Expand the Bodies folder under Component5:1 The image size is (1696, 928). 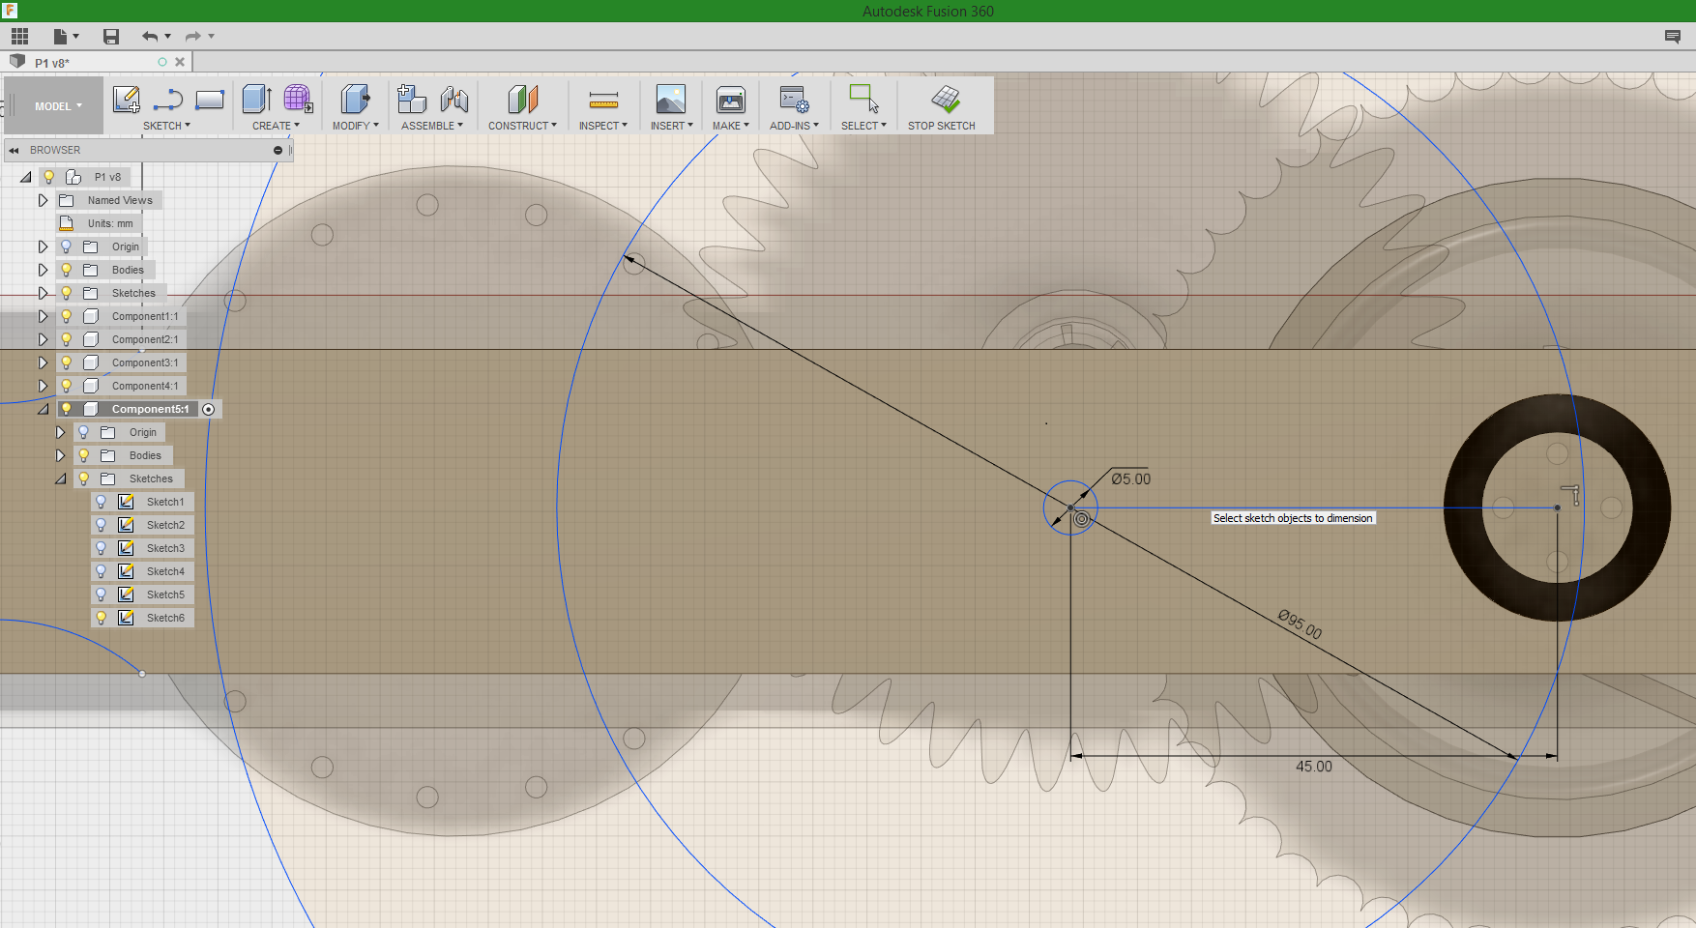(x=60, y=455)
